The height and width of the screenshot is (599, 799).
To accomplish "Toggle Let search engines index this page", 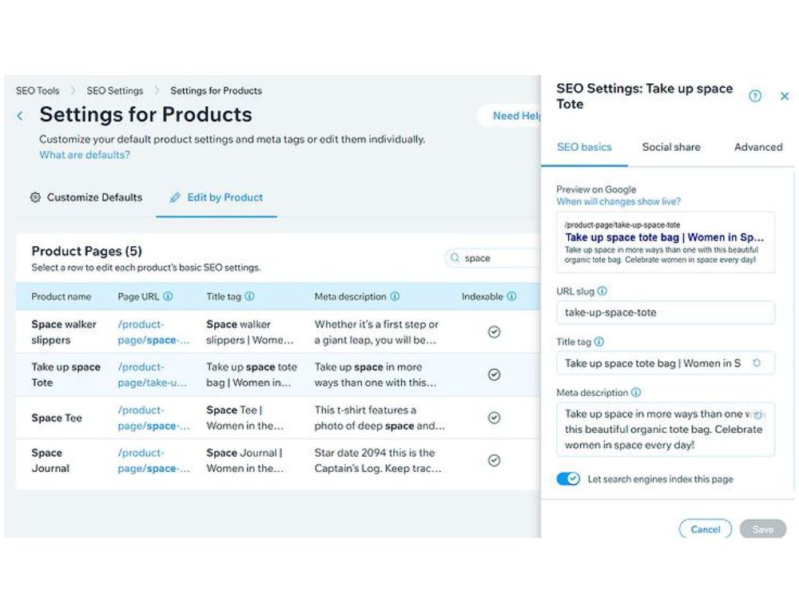I will (x=568, y=478).
